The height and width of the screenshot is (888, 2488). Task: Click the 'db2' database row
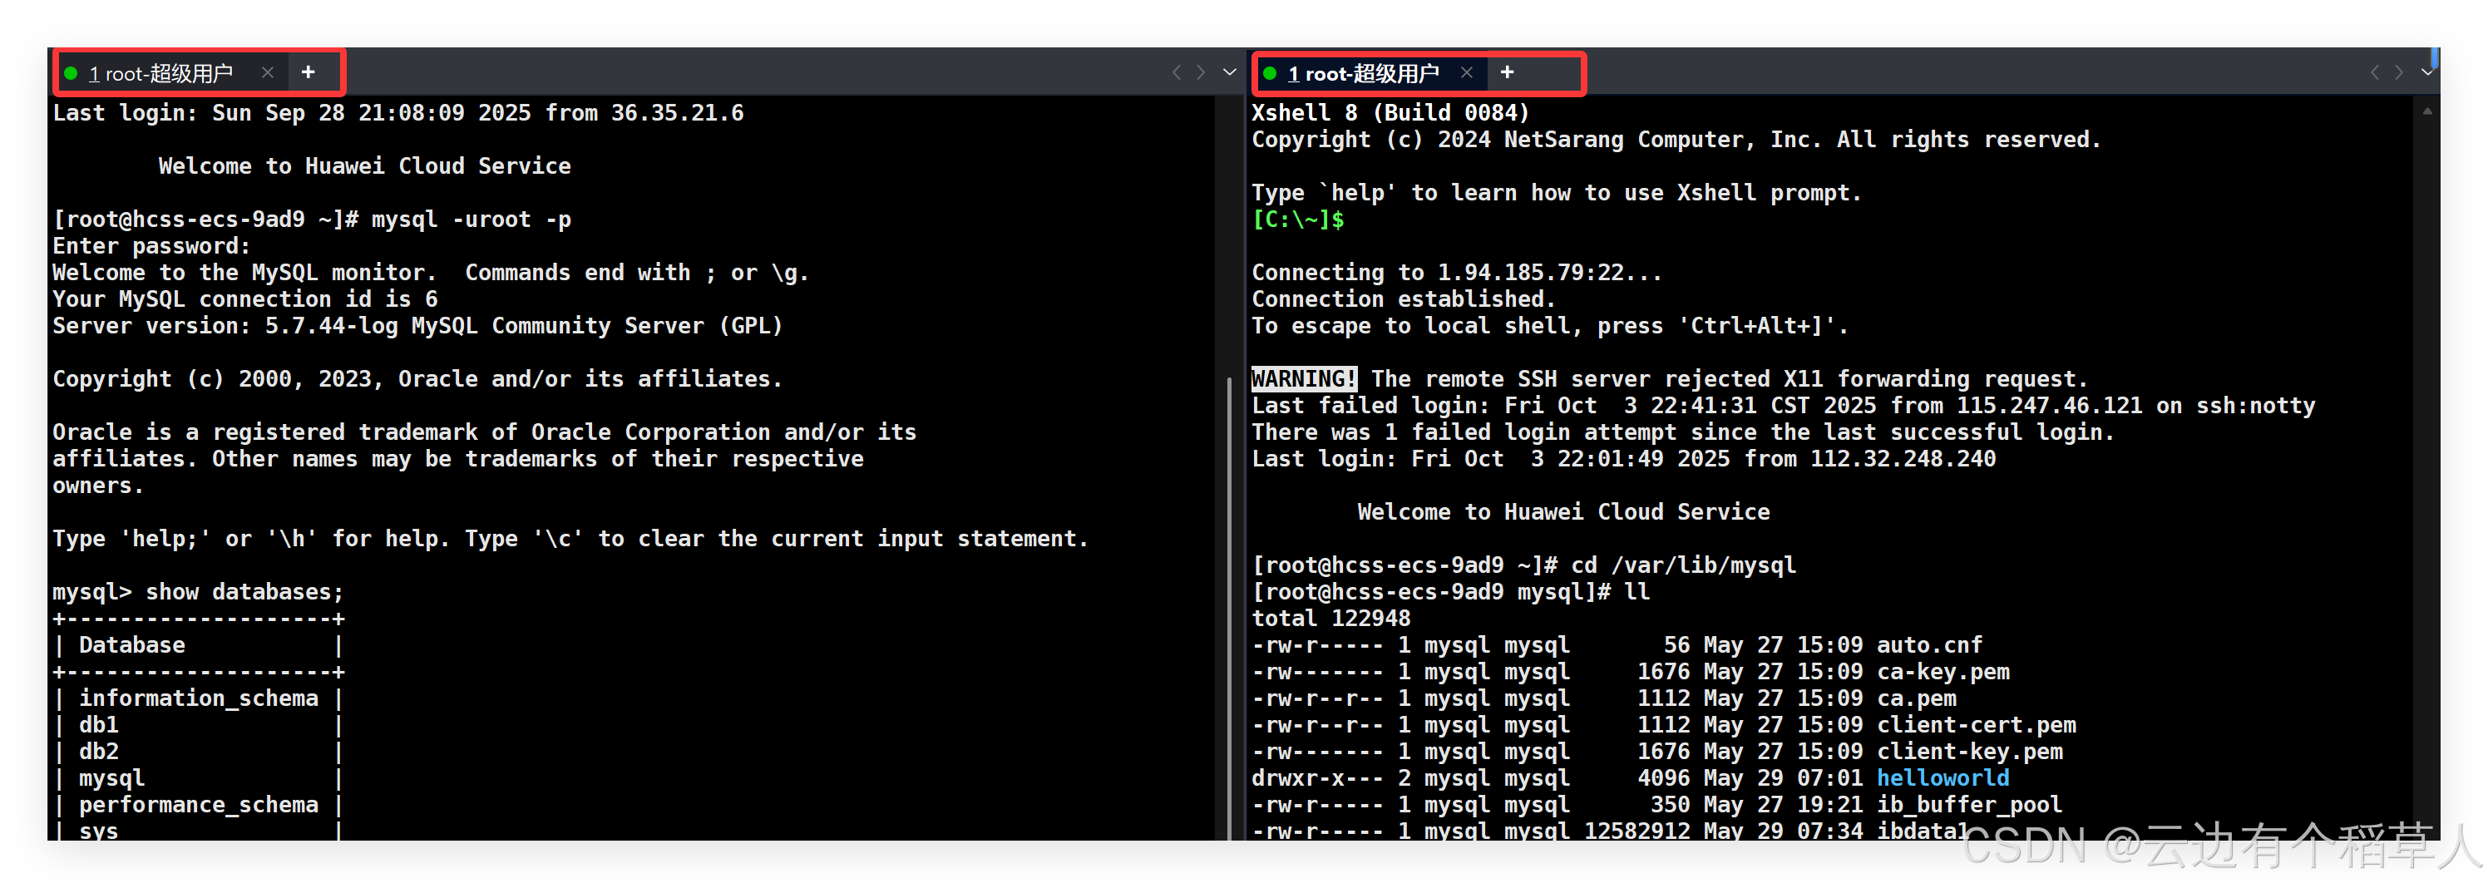pos(198,751)
